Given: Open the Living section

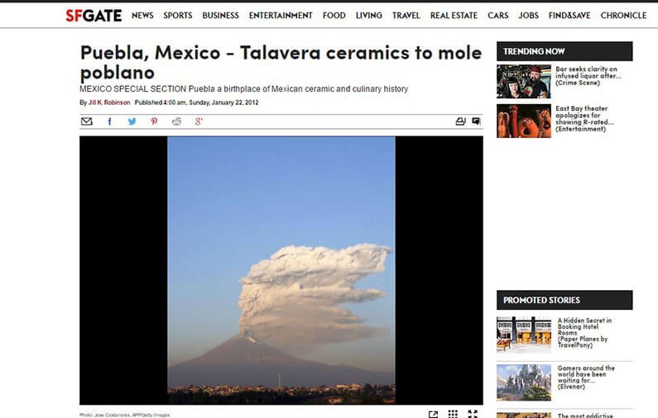Looking at the screenshot, I should [369, 16].
